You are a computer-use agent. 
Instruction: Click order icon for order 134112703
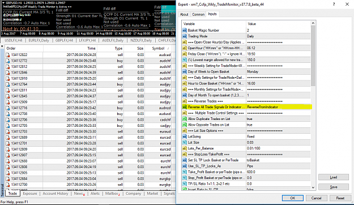[x=8, y=131]
